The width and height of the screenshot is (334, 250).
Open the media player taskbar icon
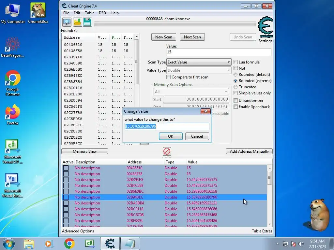[x=48, y=243]
